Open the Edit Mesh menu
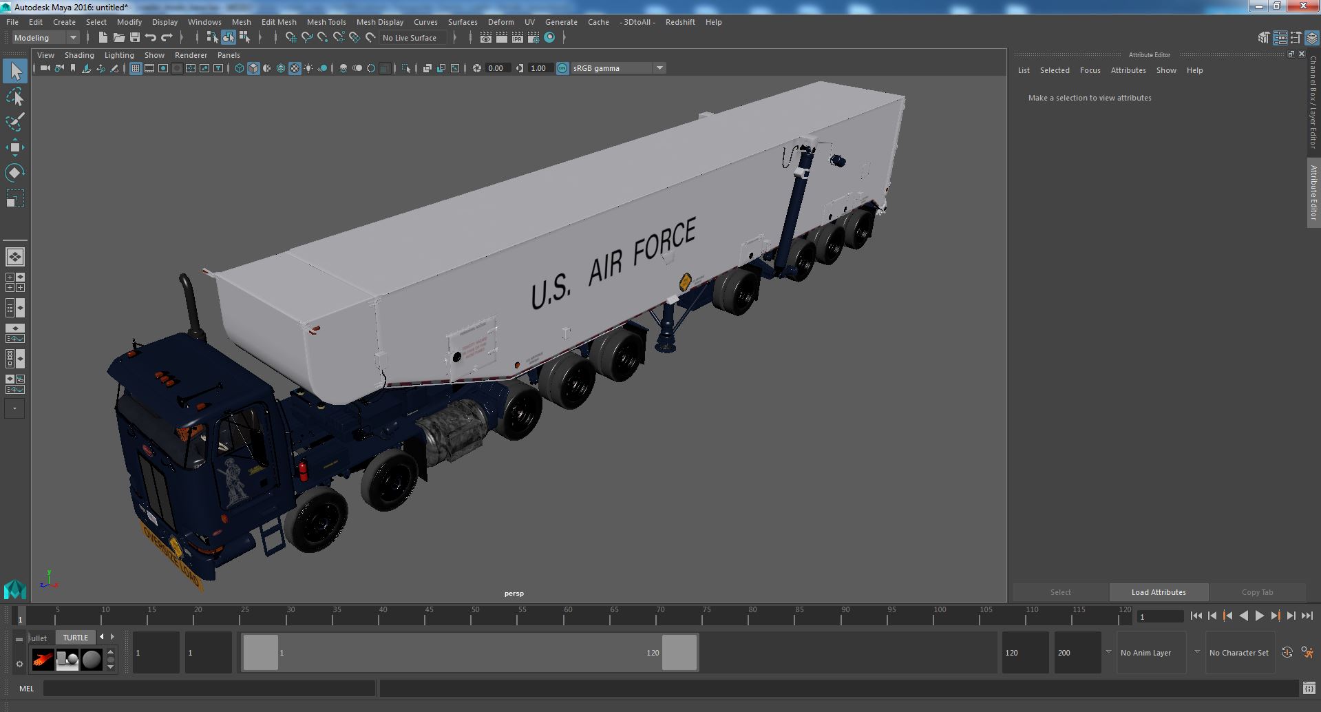Image resolution: width=1321 pixels, height=712 pixels. [279, 22]
